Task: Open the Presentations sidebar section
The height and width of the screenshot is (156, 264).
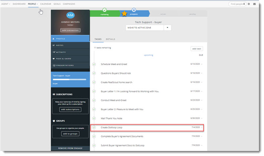Action: coord(70,65)
